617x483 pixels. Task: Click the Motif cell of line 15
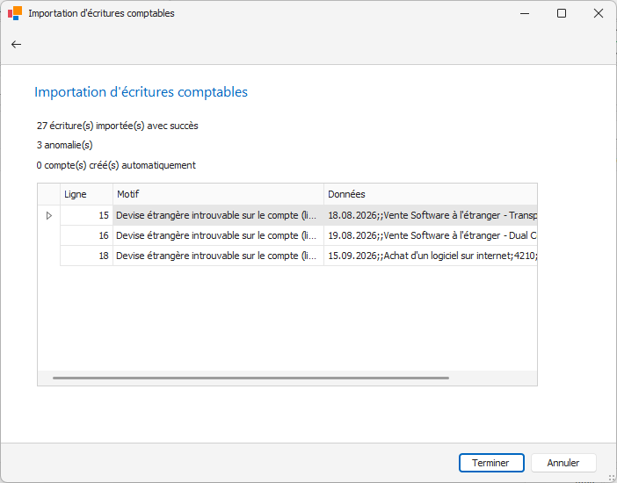218,215
